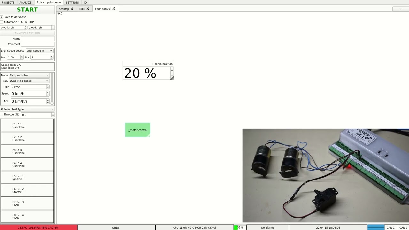Toggle F2 LS 2 User label button

[x=27, y=139]
